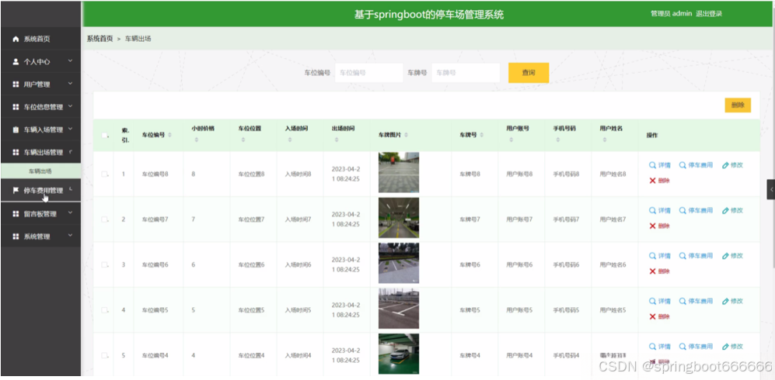Click the red 删除 X icon in row 1
The width and height of the screenshot is (775, 380).
pos(652,181)
